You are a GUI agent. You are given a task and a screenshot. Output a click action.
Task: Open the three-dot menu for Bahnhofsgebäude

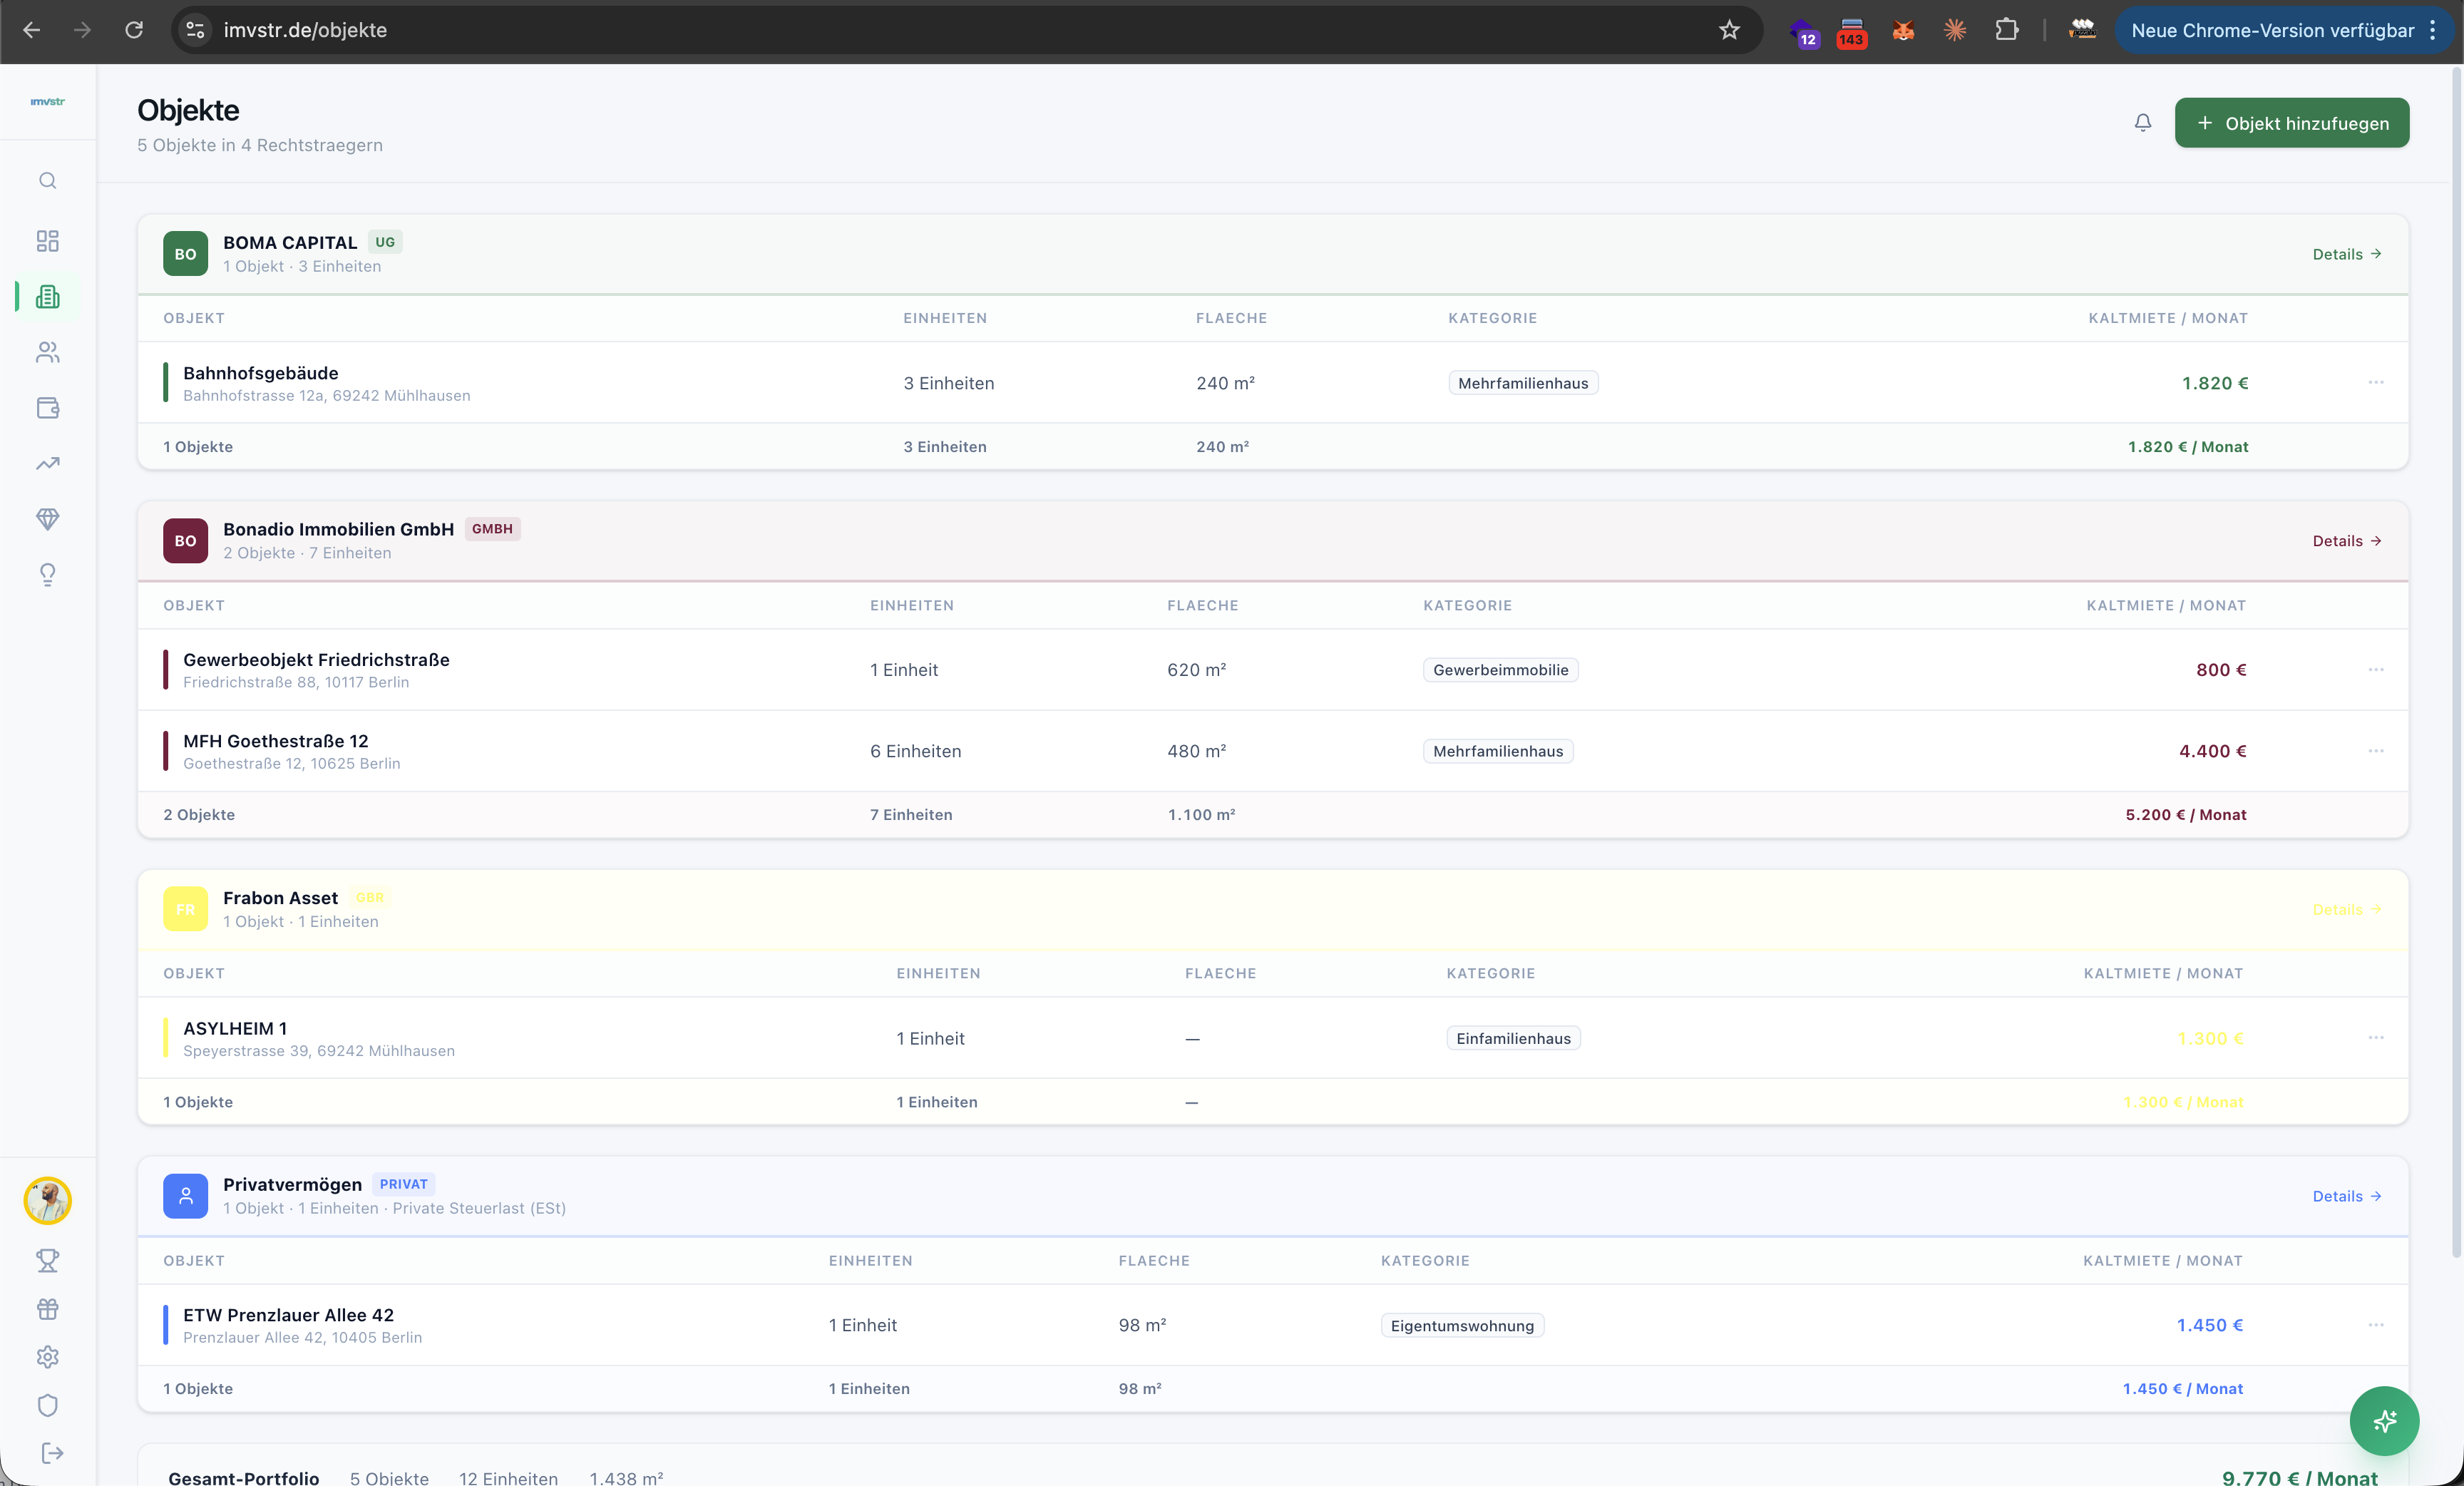pos(2376,383)
